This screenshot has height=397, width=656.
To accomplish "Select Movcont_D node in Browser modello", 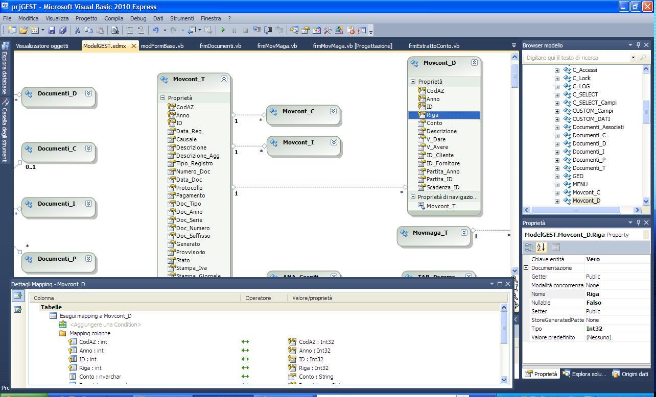I will coord(586,201).
